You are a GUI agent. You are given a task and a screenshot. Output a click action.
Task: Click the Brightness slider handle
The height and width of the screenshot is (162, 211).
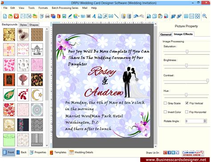(x=187, y=65)
